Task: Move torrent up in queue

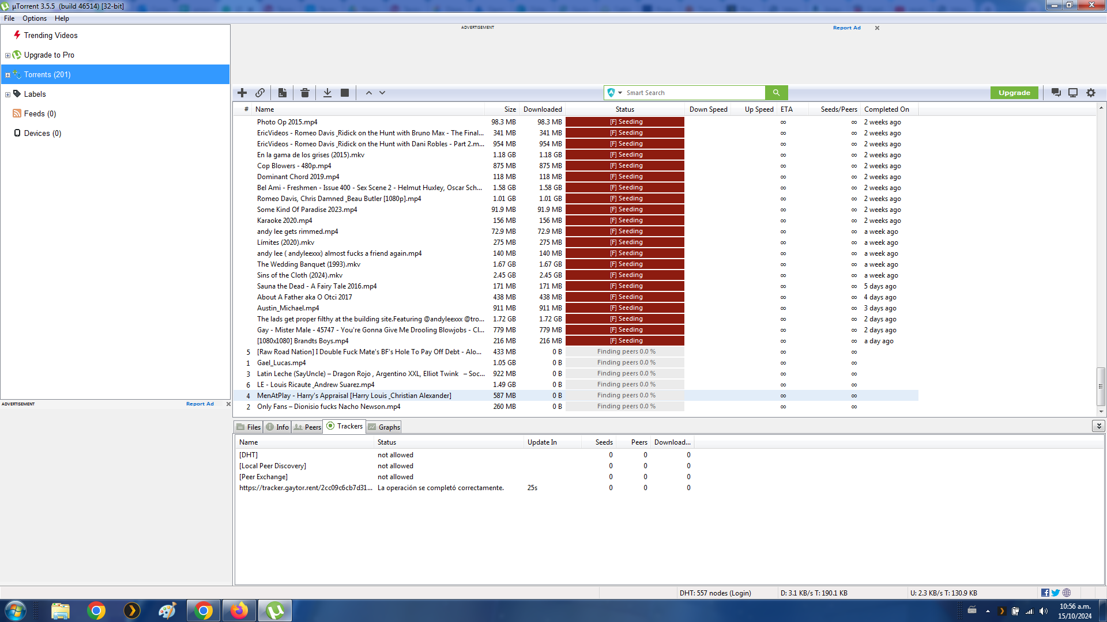Action: [x=369, y=93]
